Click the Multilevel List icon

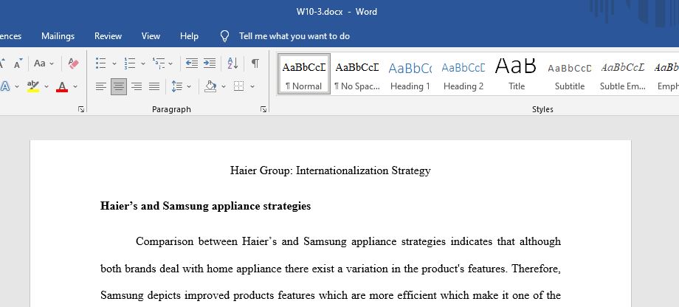pos(159,63)
